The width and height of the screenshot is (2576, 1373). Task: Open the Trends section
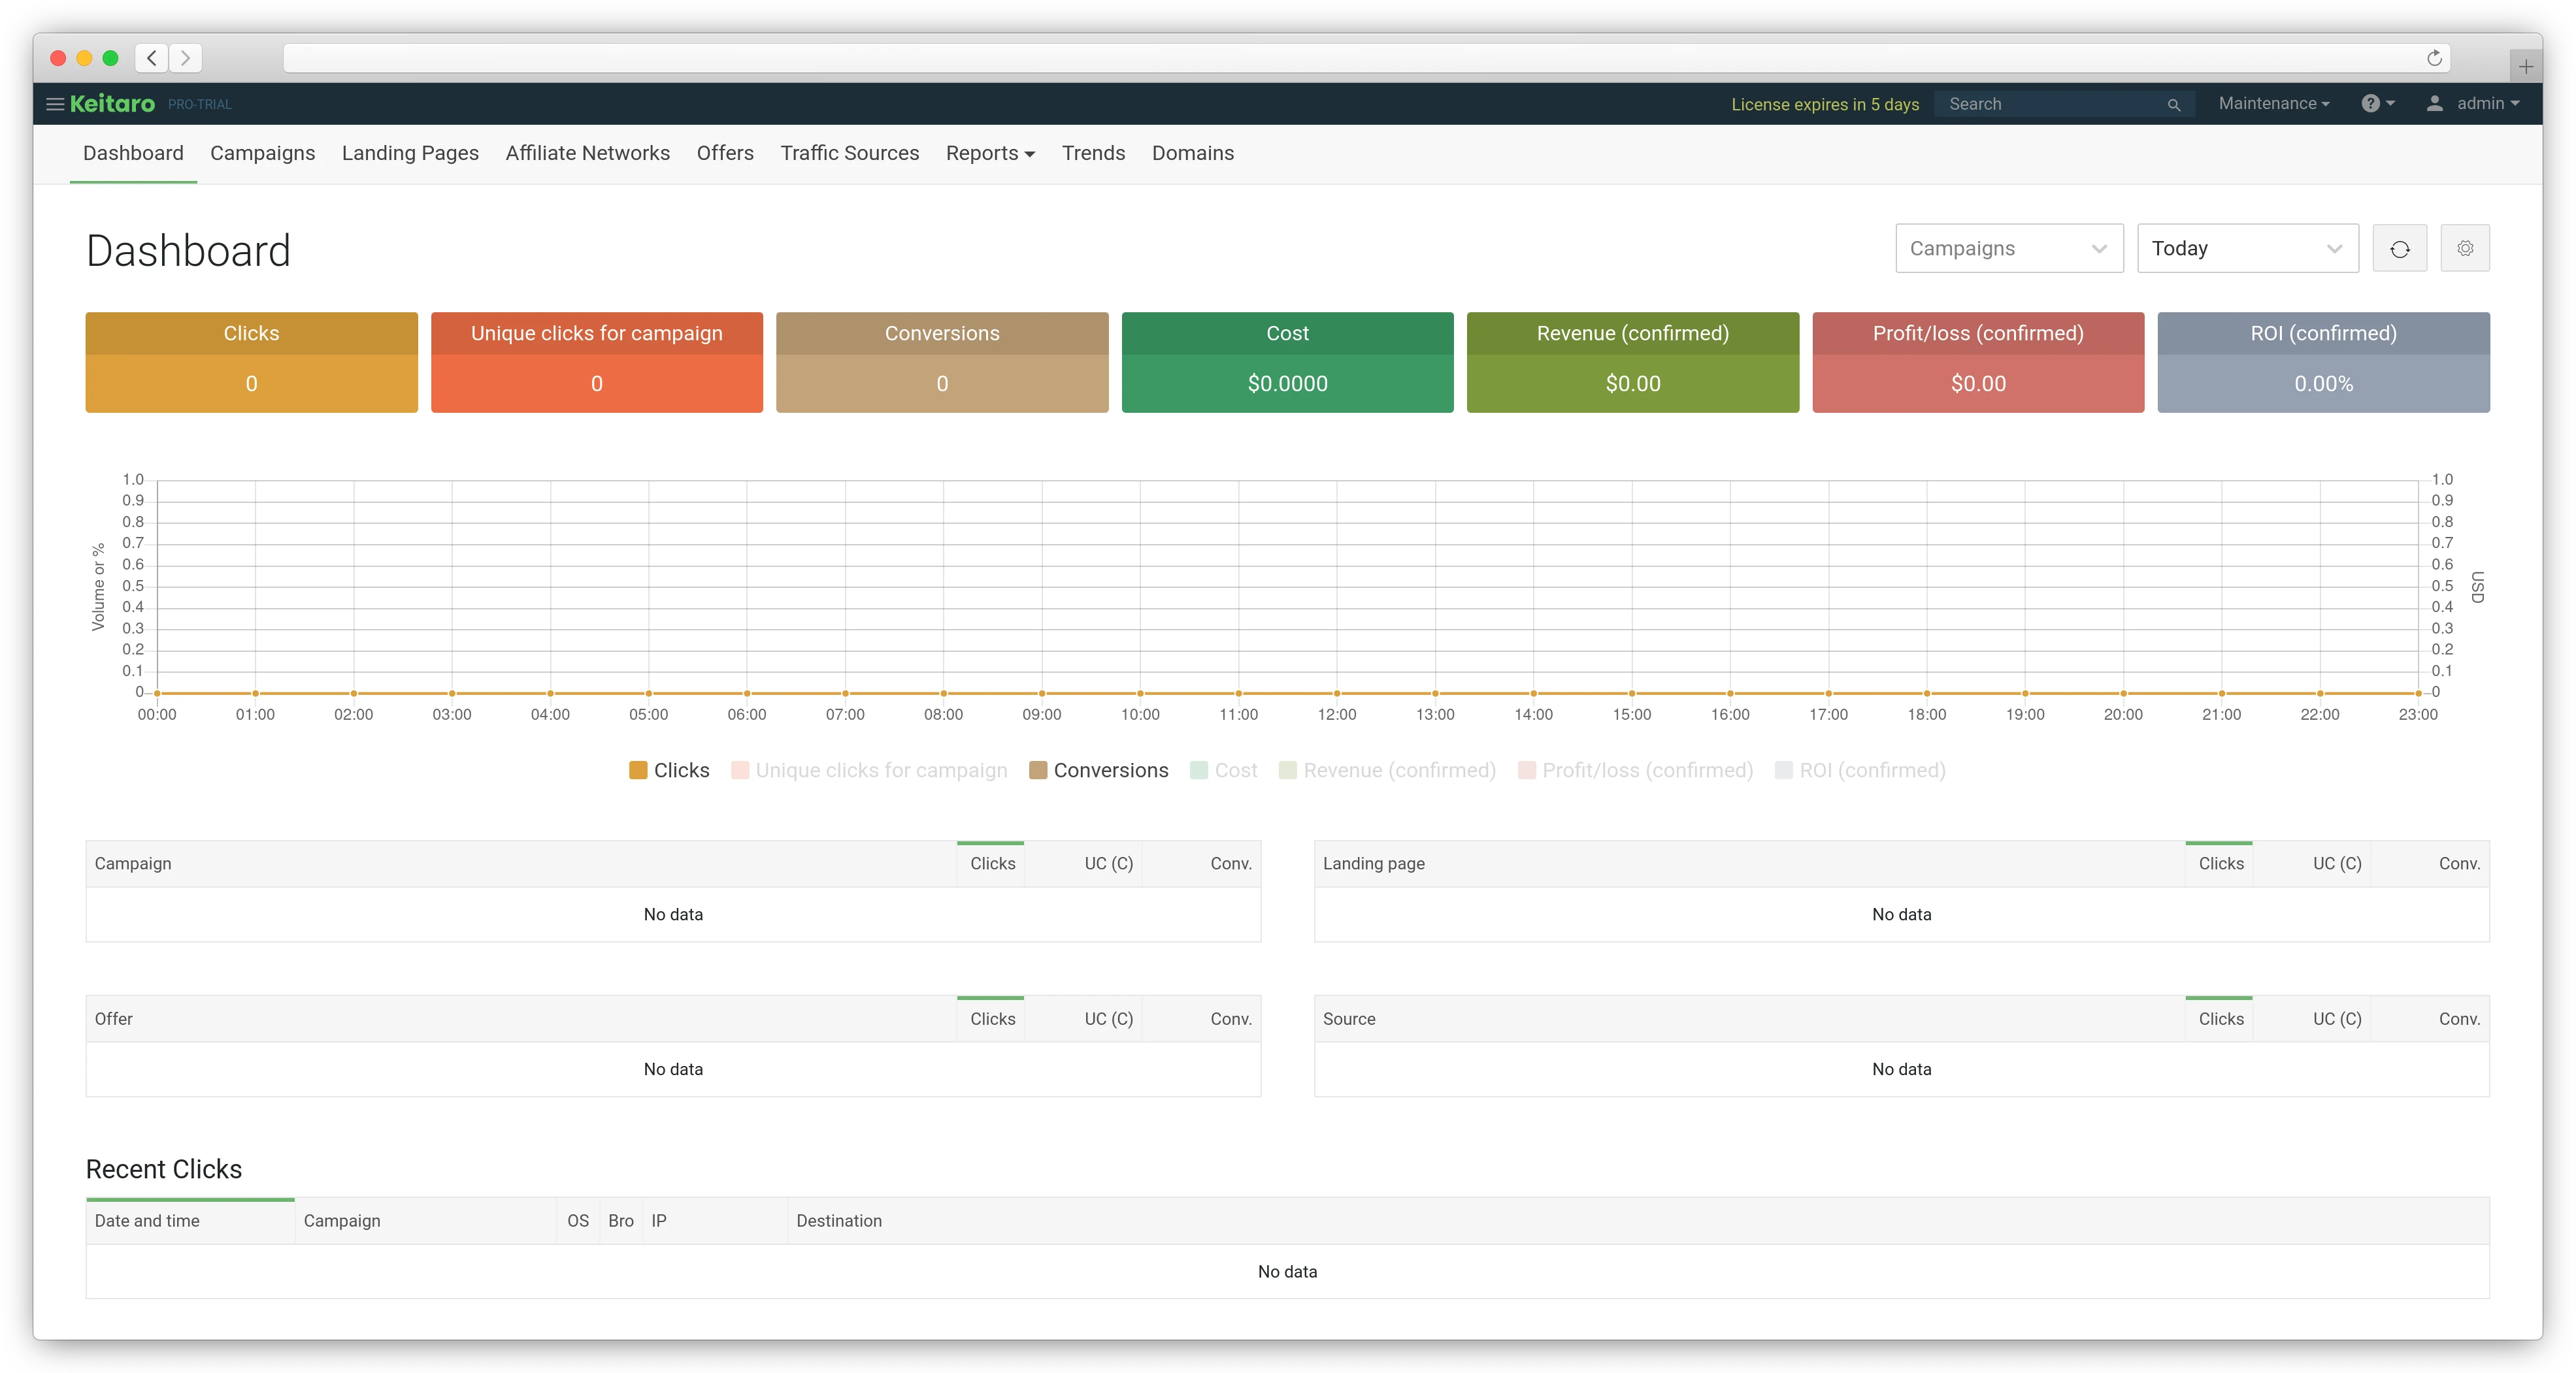[x=1093, y=153]
